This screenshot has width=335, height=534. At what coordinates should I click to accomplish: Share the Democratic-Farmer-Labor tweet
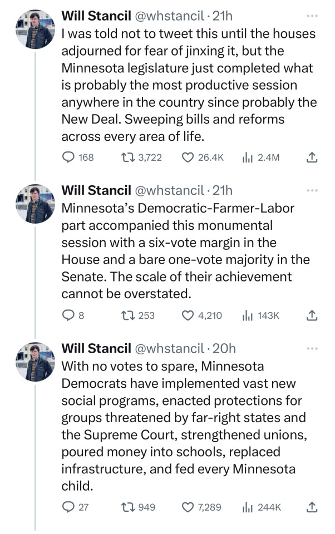coord(313,315)
